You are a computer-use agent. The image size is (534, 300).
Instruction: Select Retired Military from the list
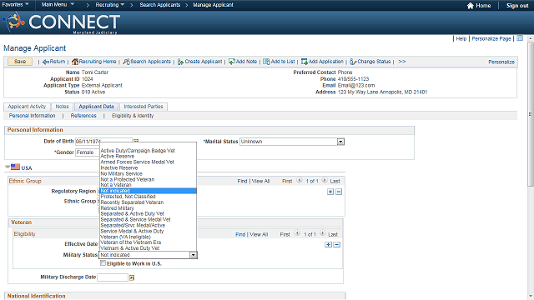point(117,208)
